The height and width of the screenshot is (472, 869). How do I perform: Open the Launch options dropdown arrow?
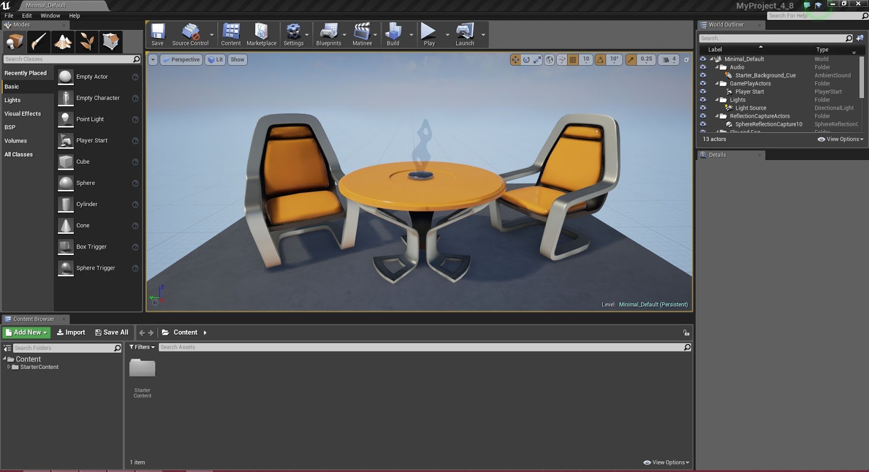click(x=483, y=35)
